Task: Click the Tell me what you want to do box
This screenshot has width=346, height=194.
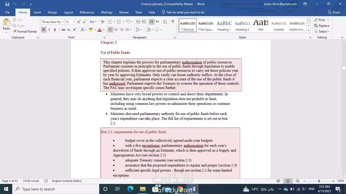Action: pyautogui.click(x=183, y=12)
